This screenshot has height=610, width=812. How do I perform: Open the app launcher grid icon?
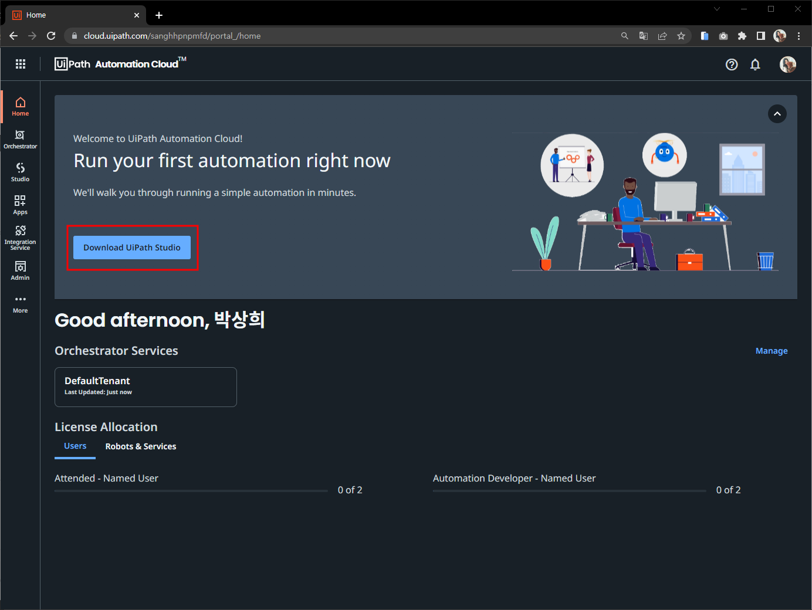click(x=21, y=64)
